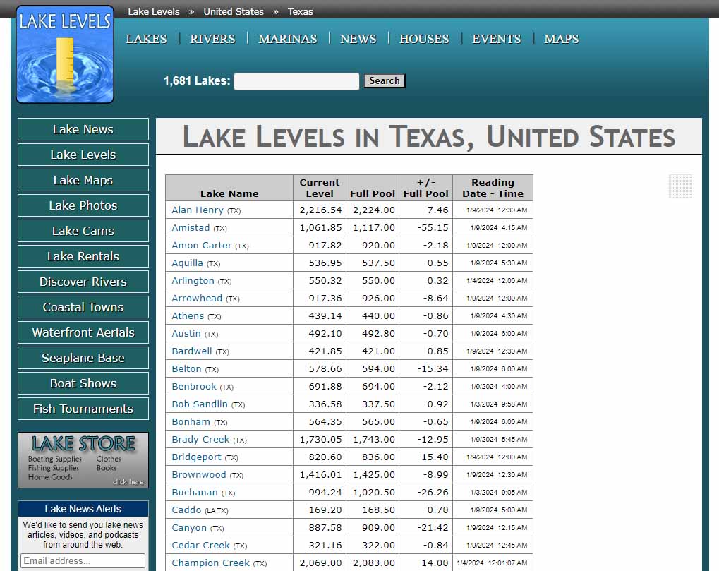
Task: Open the Lake Cams sidebar button
Action: pos(83,231)
